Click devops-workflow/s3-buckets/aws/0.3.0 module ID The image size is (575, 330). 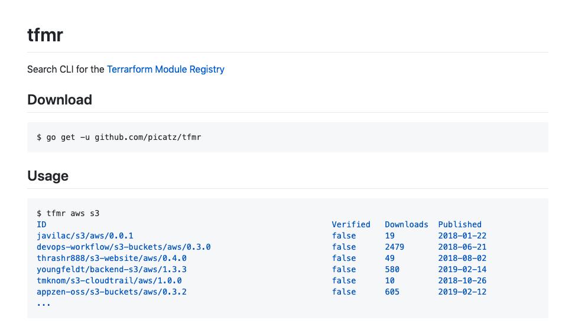[x=124, y=247]
